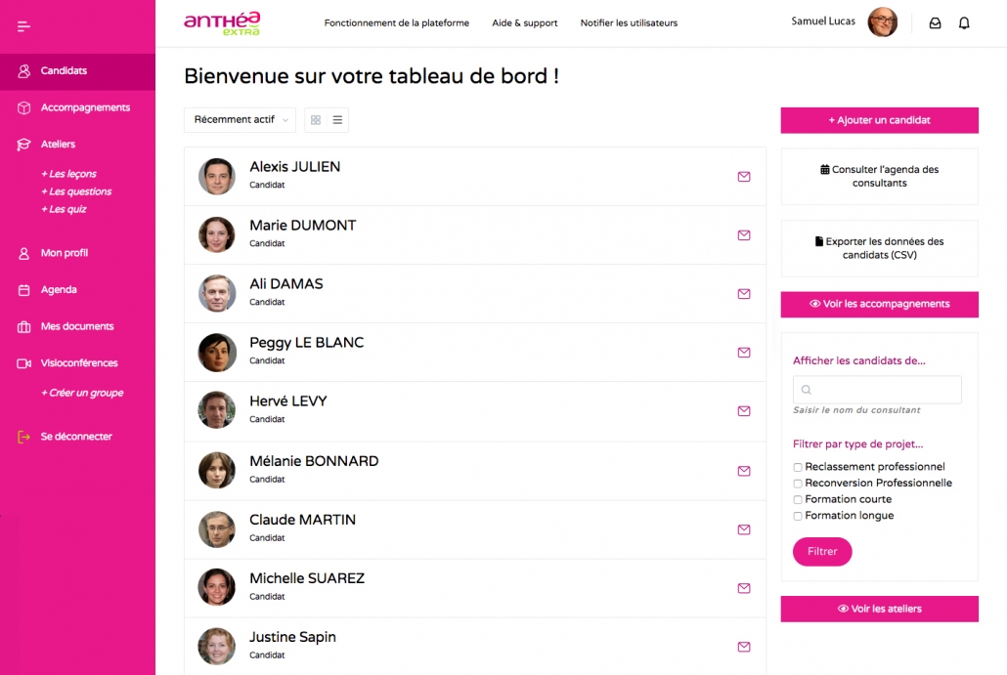Open the Aide & support menu

point(525,22)
